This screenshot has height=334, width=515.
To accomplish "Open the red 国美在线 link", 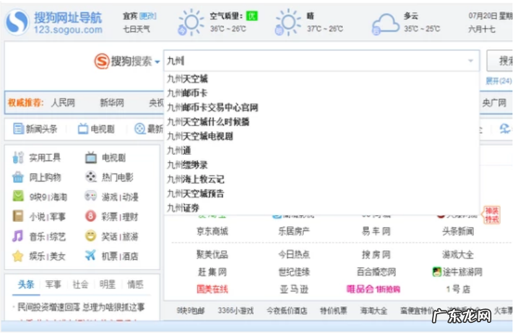I will pyautogui.click(x=212, y=289).
